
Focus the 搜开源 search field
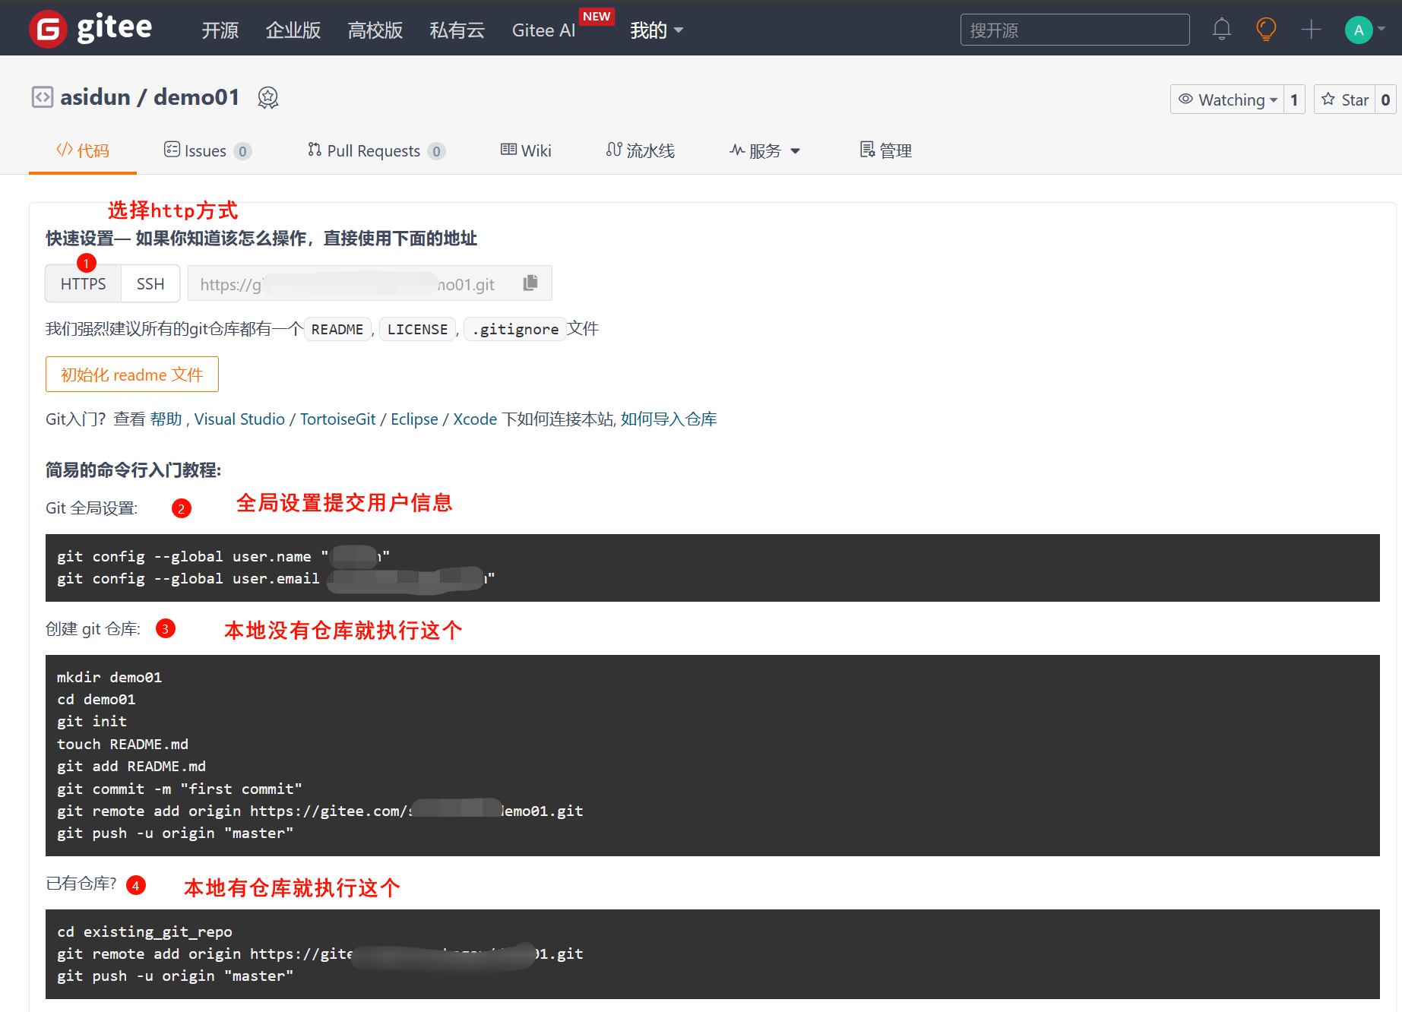1074,30
